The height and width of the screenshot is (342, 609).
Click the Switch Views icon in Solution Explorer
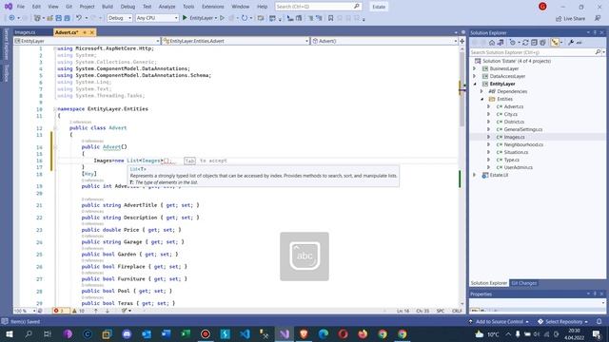(501, 43)
